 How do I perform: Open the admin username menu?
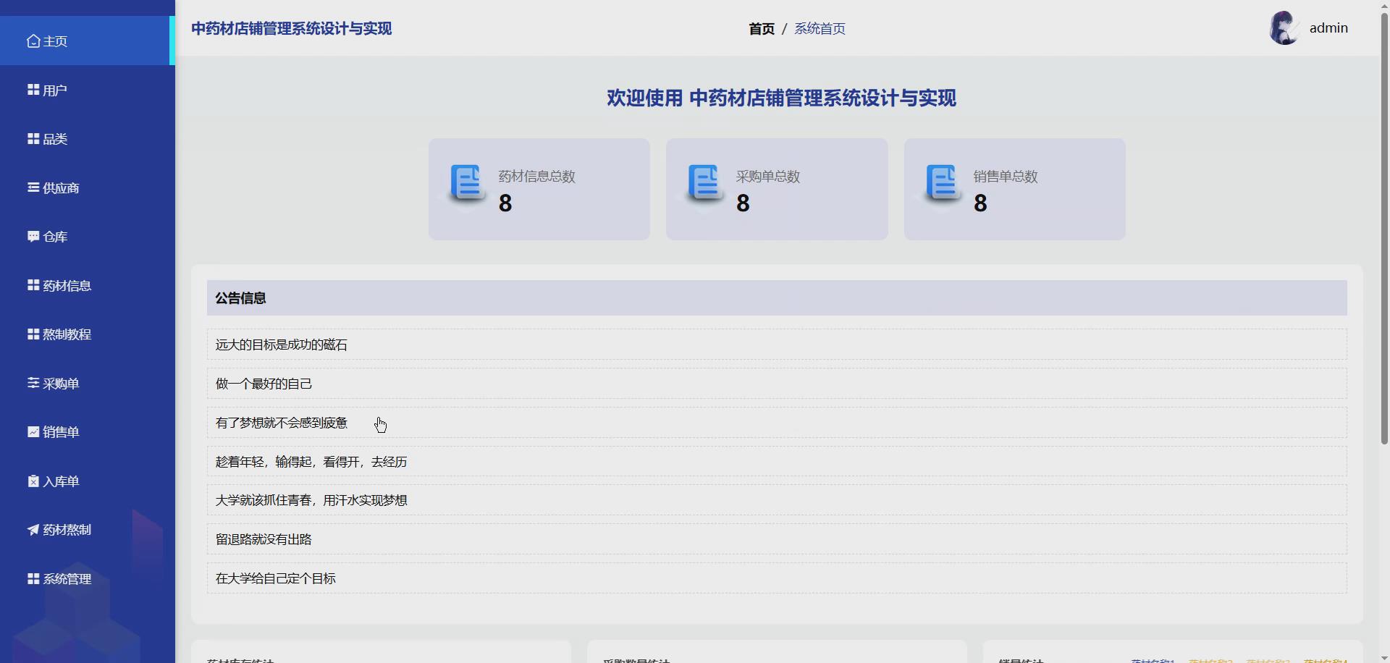tap(1328, 28)
